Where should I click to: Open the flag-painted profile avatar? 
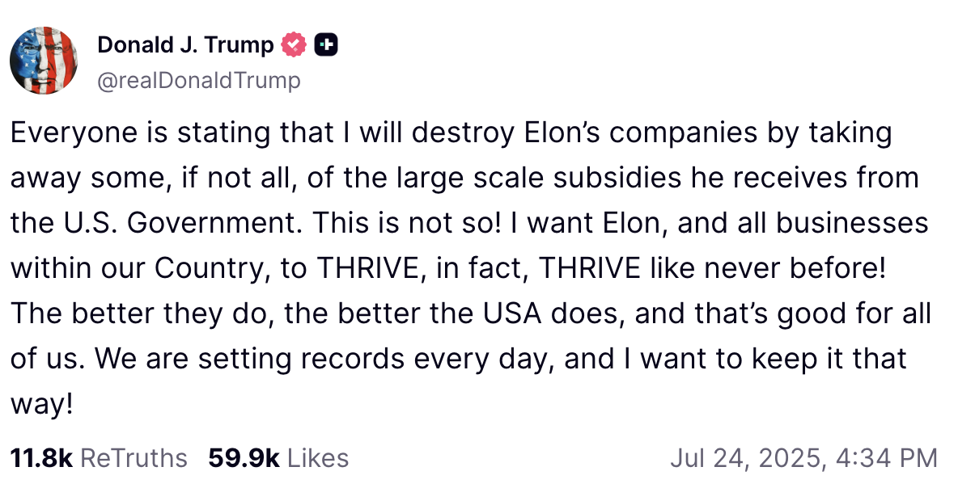tap(44, 61)
